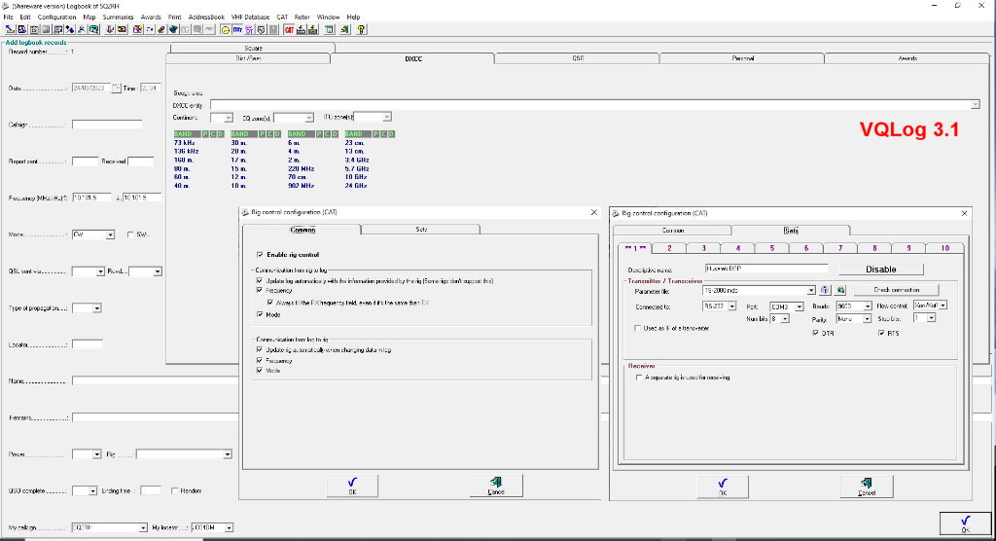
Task: Open the Port dropdown showing COM3
Action: click(x=798, y=306)
